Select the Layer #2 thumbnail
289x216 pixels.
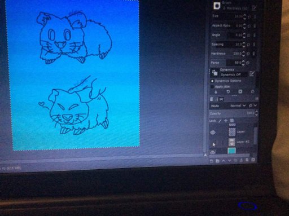pyautogui.click(x=232, y=142)
